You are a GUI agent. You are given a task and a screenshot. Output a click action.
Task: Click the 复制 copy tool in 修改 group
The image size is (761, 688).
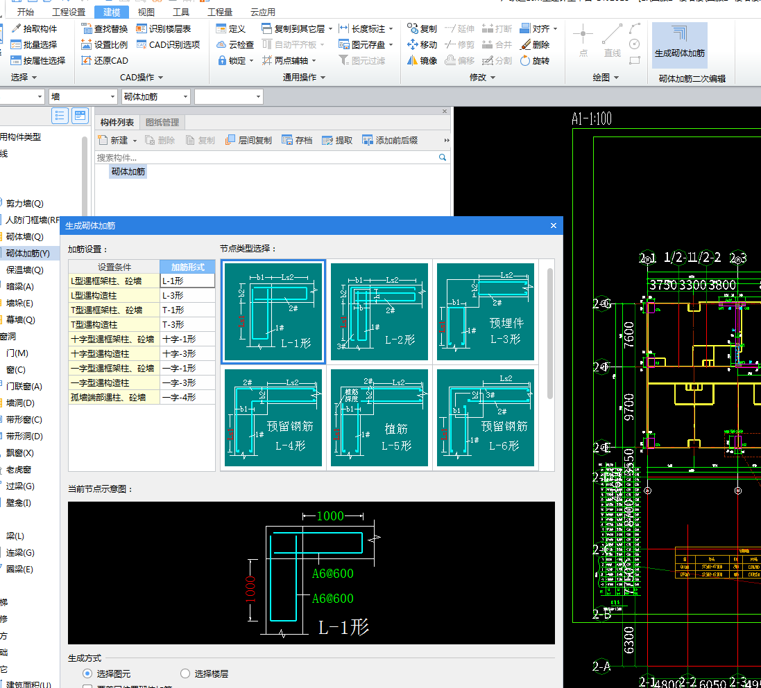point(422,28)
